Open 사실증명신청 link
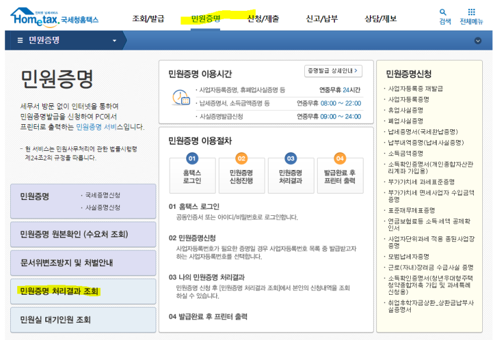The height and width of the screenshot is (340, 493). click(x=103, y=208)
